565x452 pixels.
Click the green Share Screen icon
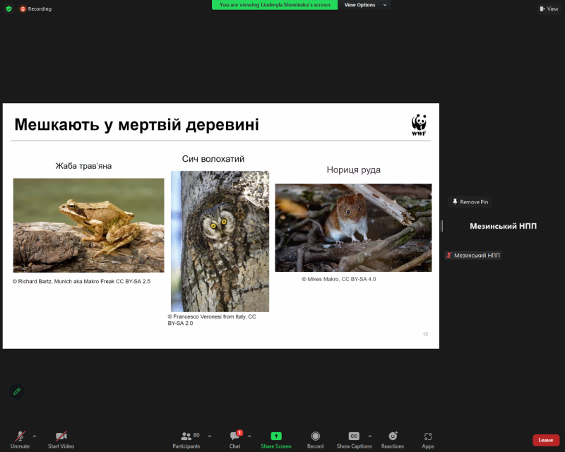click(275, 436)
